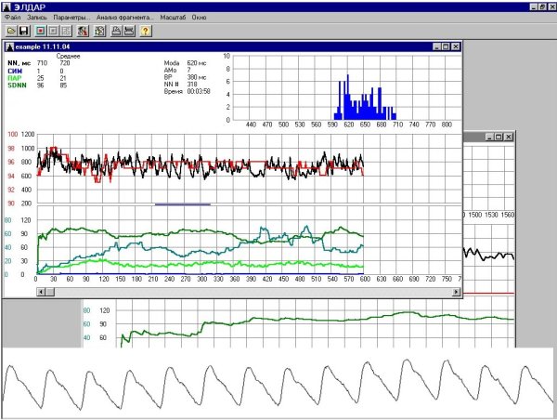Click the 'NN, мс' label
This screenshot has width=557, height=420.
coord(19,63)
